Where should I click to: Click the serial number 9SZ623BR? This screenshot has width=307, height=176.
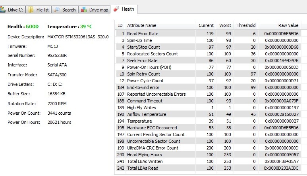click(x=57, y=55)
